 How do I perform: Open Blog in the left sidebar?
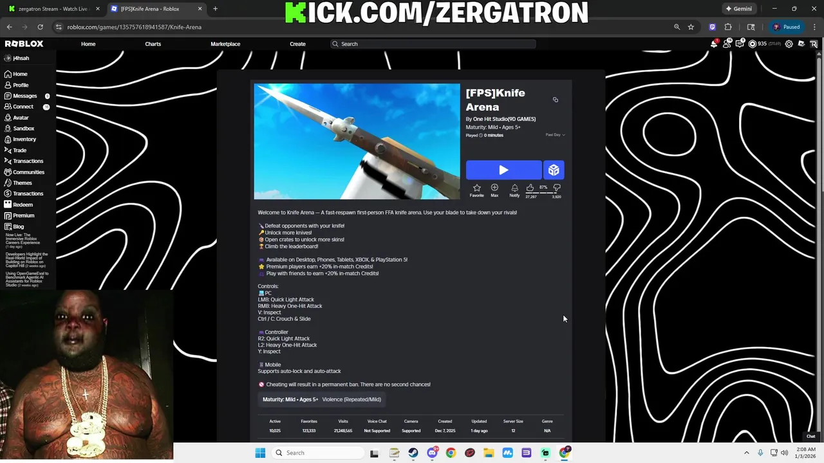click(x=14, y=226)
